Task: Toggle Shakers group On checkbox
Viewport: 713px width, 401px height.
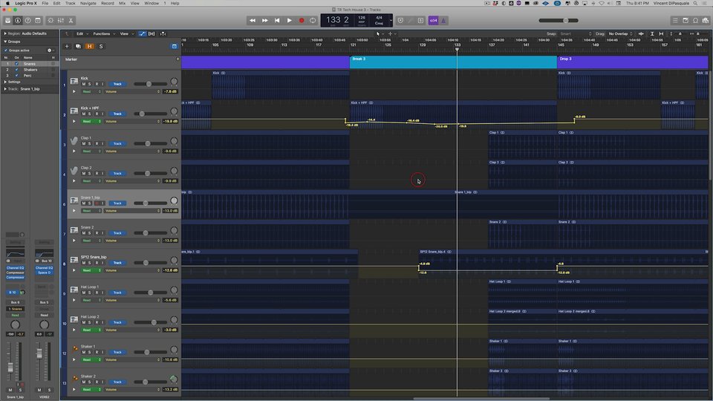Action: pyautogui.click(x=17, y=70)
